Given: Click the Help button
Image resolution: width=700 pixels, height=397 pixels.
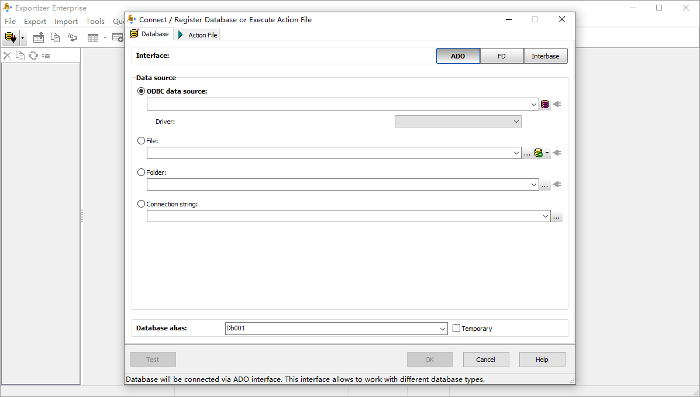Looking at the screenshot, I should tap(542, 360).
